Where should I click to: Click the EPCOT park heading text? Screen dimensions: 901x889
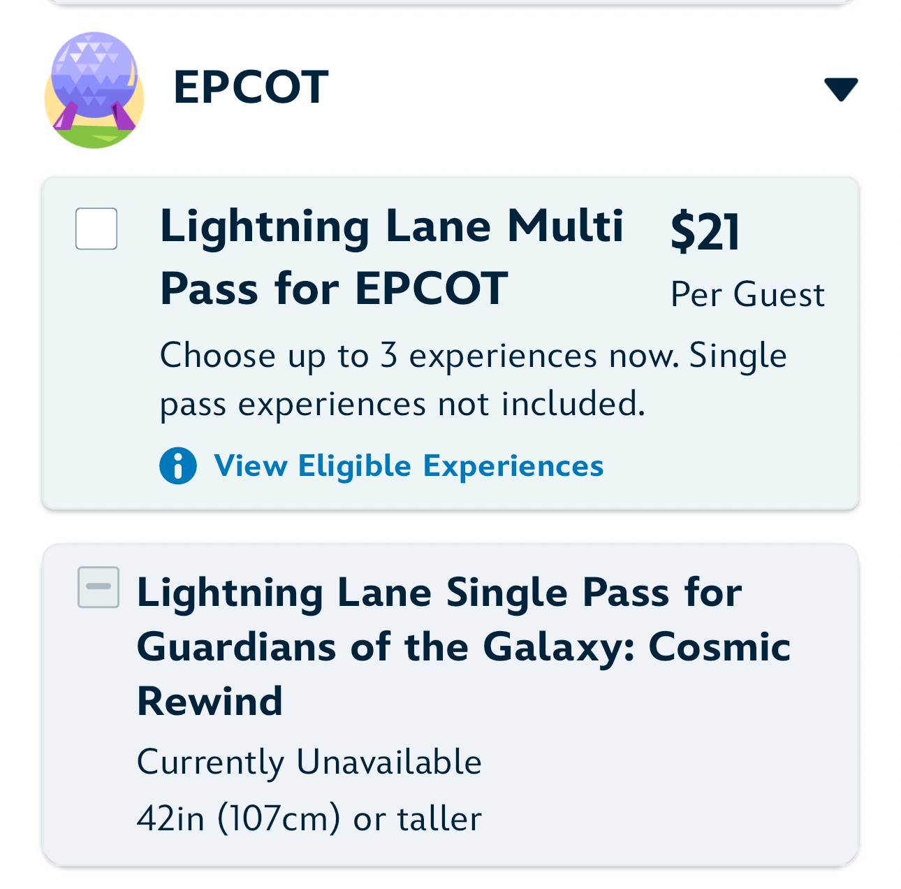tap(251, 88)
